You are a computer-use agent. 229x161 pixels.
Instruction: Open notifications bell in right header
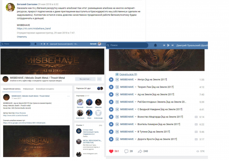click(155, 45)
